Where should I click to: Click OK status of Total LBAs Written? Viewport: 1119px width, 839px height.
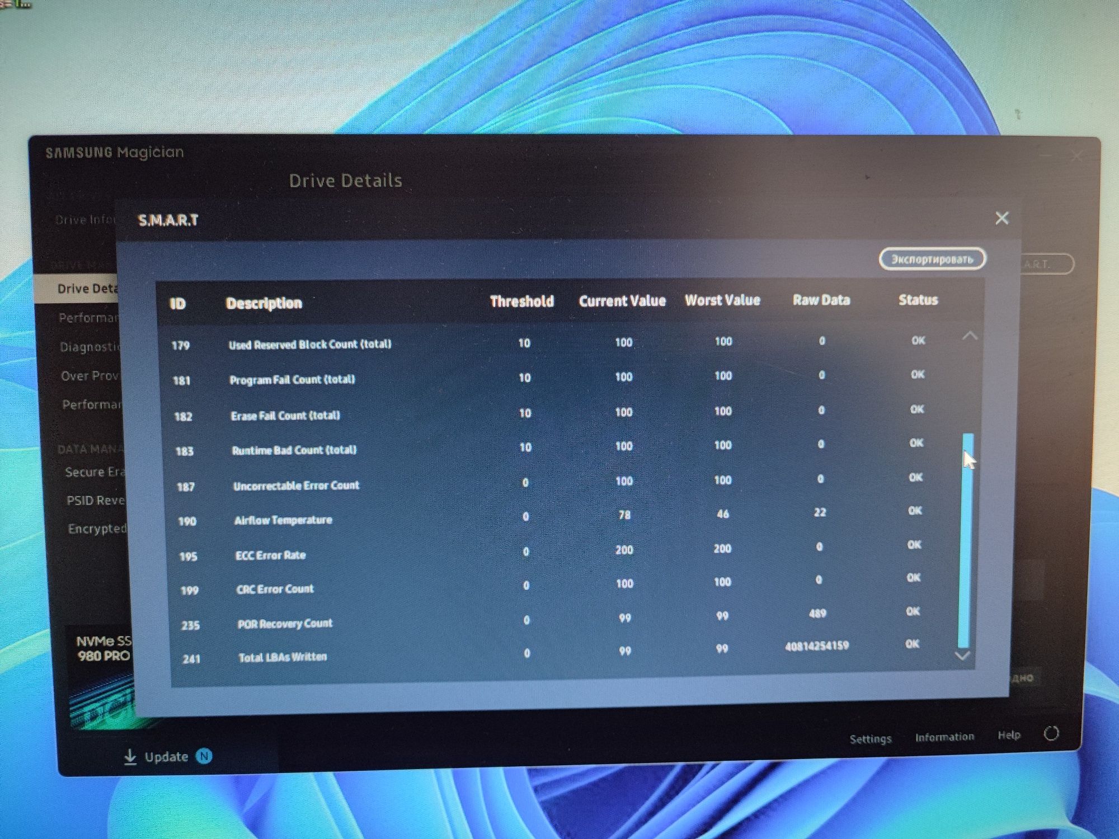click(x=913, y=644)
